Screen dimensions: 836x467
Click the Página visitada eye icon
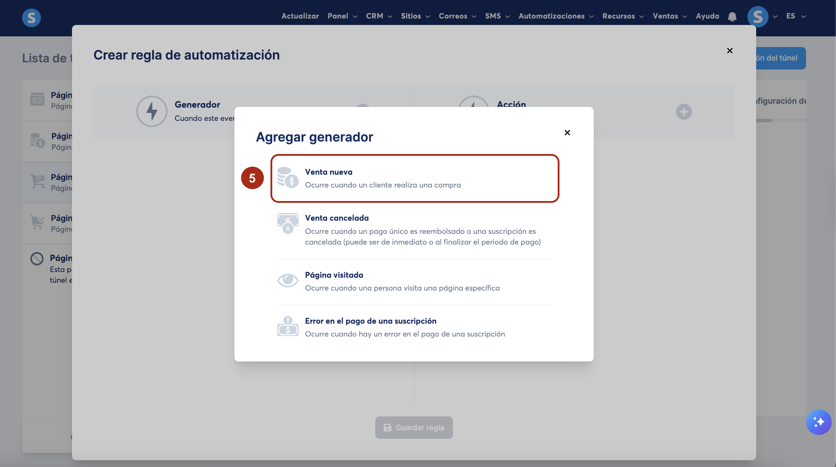pos(288,281)
